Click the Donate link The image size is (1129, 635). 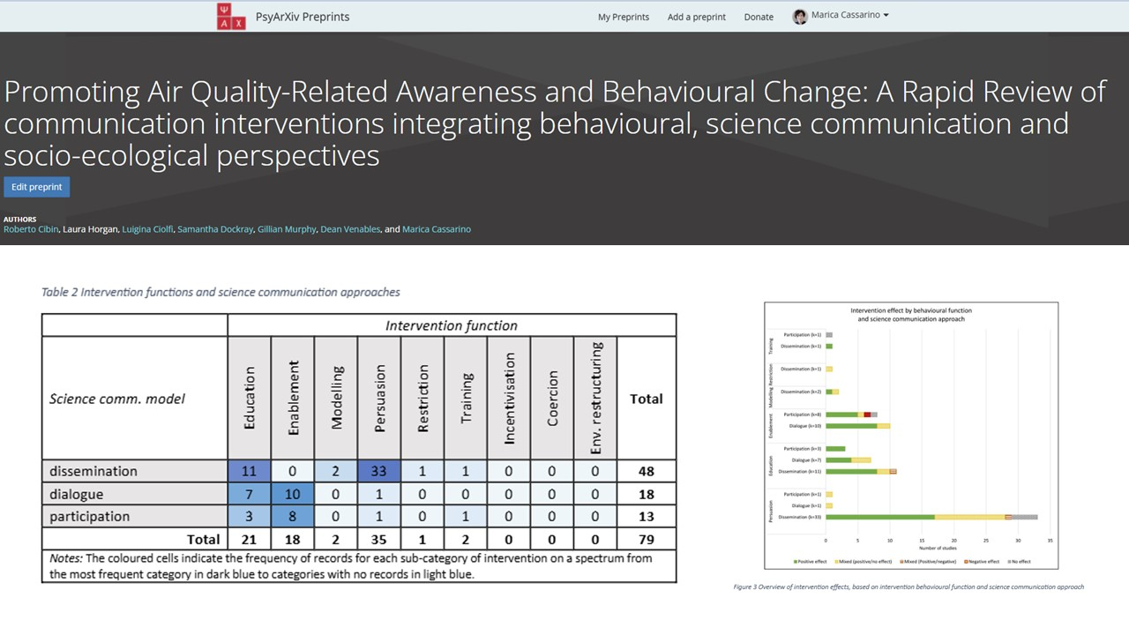tap(759, 17)
